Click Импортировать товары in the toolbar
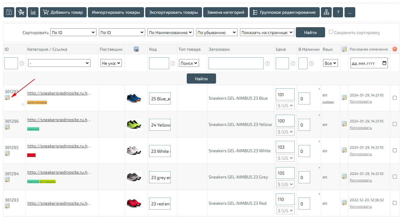The image size is (401, 217). coord(116,12)
